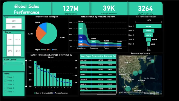The width and height of the screenshot is (179, 101).
Task: Click the month 1 bar in revenue chart
Action: coord(35,74)
